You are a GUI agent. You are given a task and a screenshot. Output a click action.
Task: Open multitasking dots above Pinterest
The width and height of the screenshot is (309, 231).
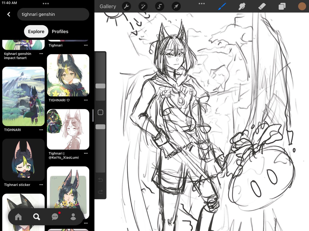click(x=46, y=4)
